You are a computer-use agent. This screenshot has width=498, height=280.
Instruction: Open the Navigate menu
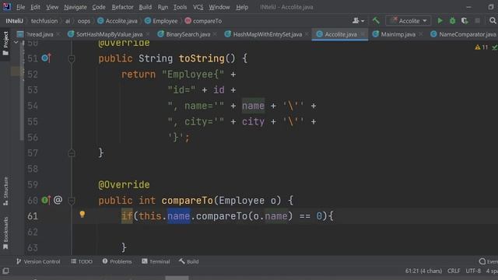pyautogui.click(x=75, y=7)
